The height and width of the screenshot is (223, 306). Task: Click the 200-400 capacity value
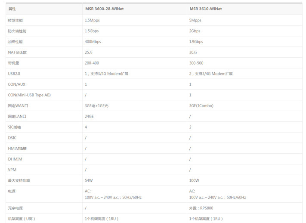point(92,63)
